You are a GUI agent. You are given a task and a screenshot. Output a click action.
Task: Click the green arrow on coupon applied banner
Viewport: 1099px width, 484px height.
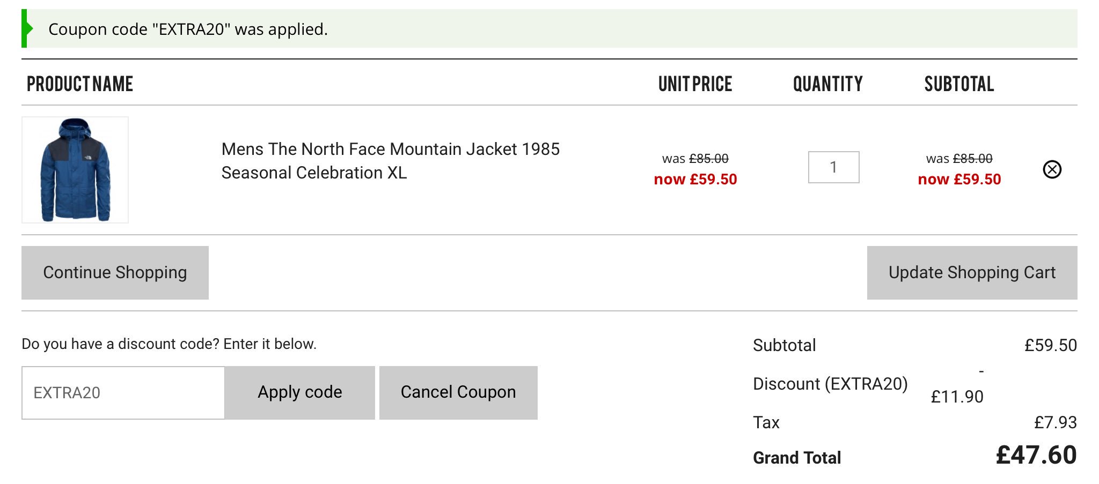pos(27,28)
